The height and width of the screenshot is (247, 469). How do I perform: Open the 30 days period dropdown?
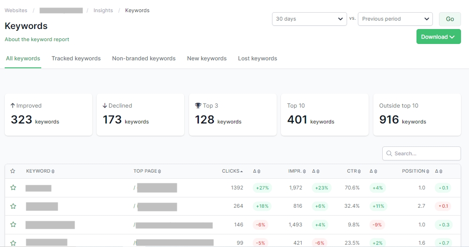309,19
